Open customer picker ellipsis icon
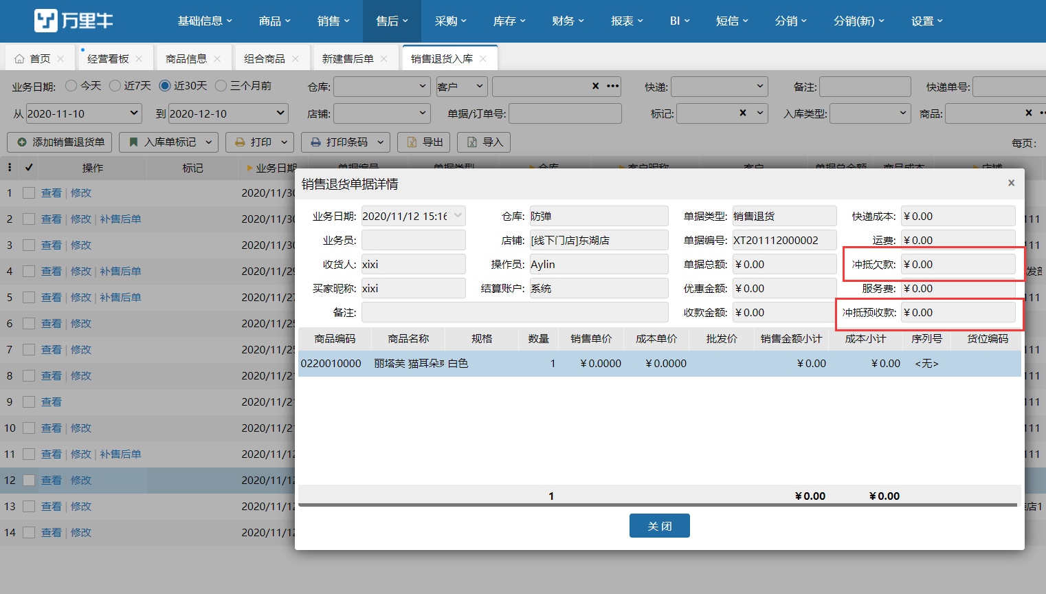Image resolution: width=1046 pixels, height=594 pixels. [x=613, y=86]
